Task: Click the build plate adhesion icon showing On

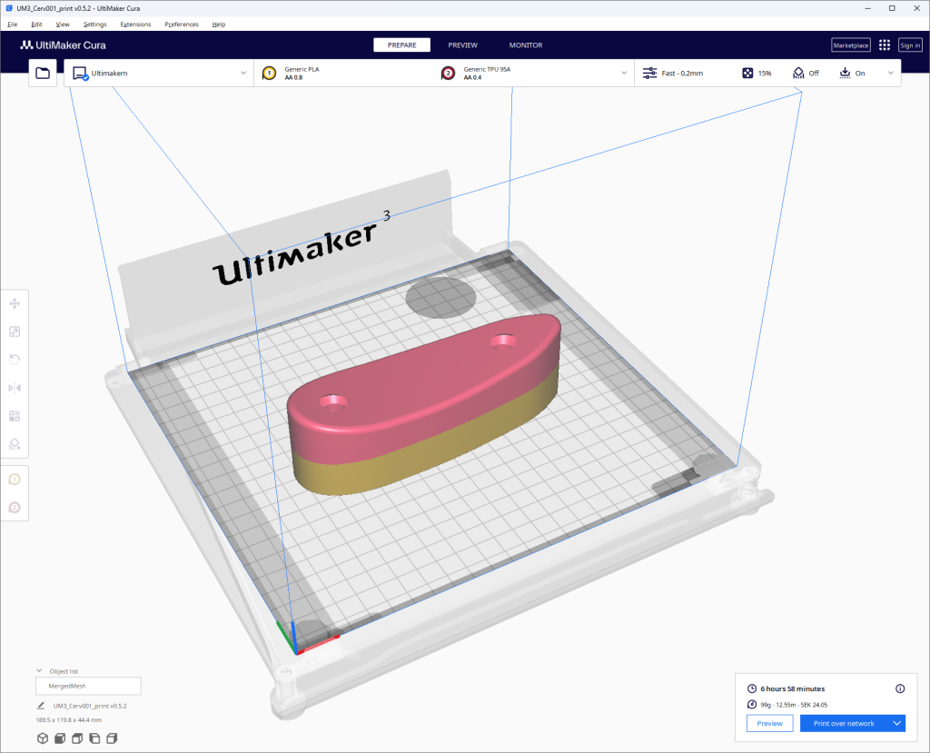Action: pyautogui.click(x=845, y=73)
